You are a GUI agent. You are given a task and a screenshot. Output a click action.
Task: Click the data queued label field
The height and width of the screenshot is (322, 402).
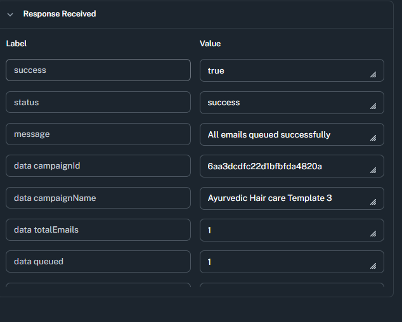click(98, 262)
